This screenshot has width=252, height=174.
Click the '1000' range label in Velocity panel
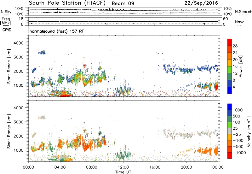coord(18,150)
